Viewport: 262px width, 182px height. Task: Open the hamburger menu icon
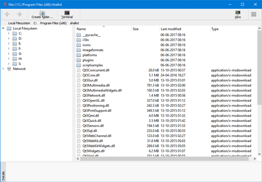coord(254,14)
